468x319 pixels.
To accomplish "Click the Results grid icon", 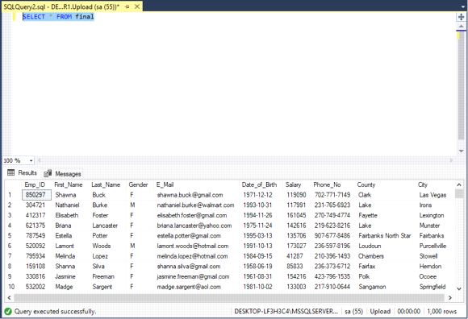I will [10, 172].
